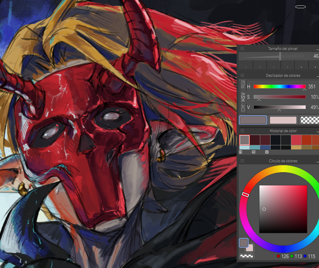Viewport: 319px width, 268px height.
Task: Select main color swatch in color slider panel
Action: click(x=253, y=120)
